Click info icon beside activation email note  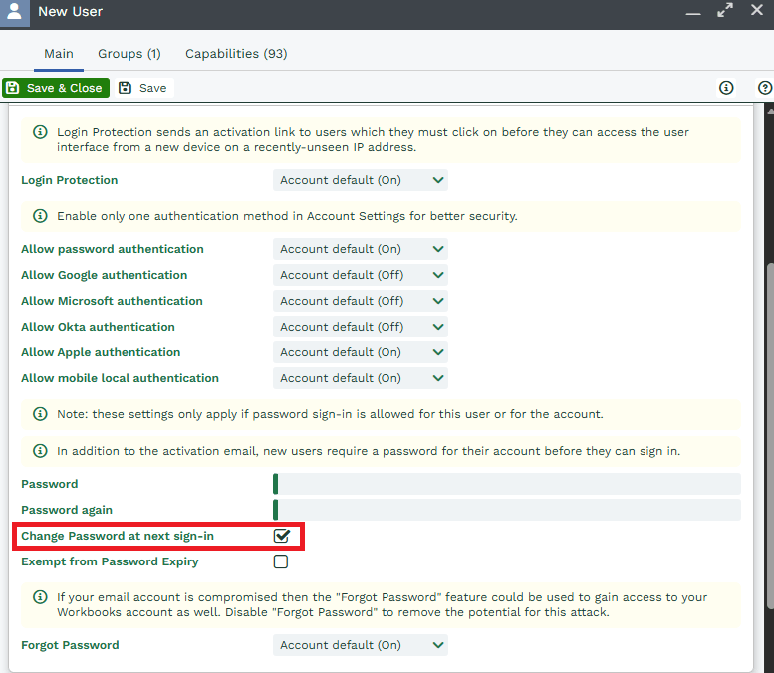(x=40, y=451)
